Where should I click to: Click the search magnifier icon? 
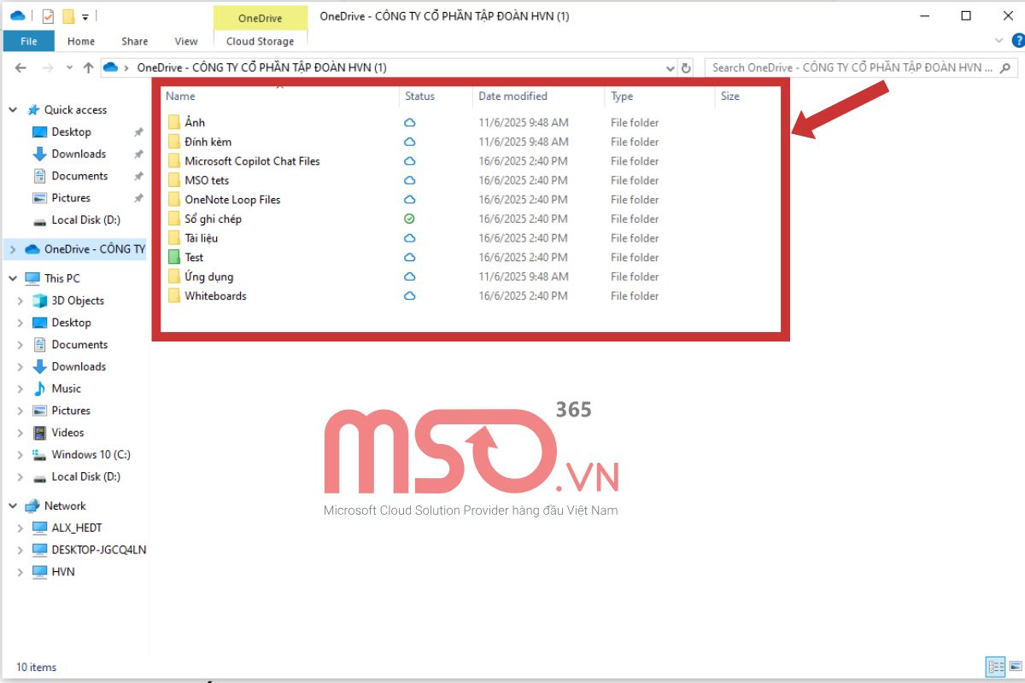(1007, 67)
